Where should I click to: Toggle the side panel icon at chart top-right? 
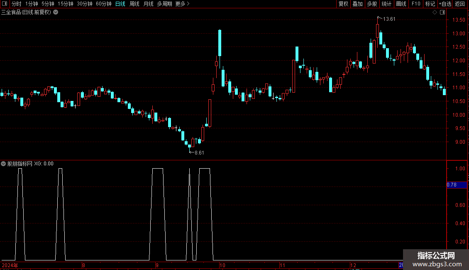[x=442, y=12]
